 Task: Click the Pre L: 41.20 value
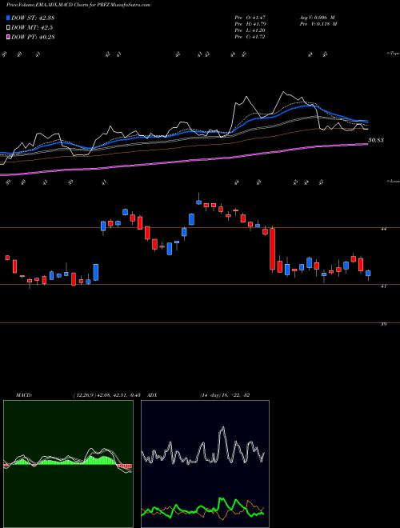[250, 30]
